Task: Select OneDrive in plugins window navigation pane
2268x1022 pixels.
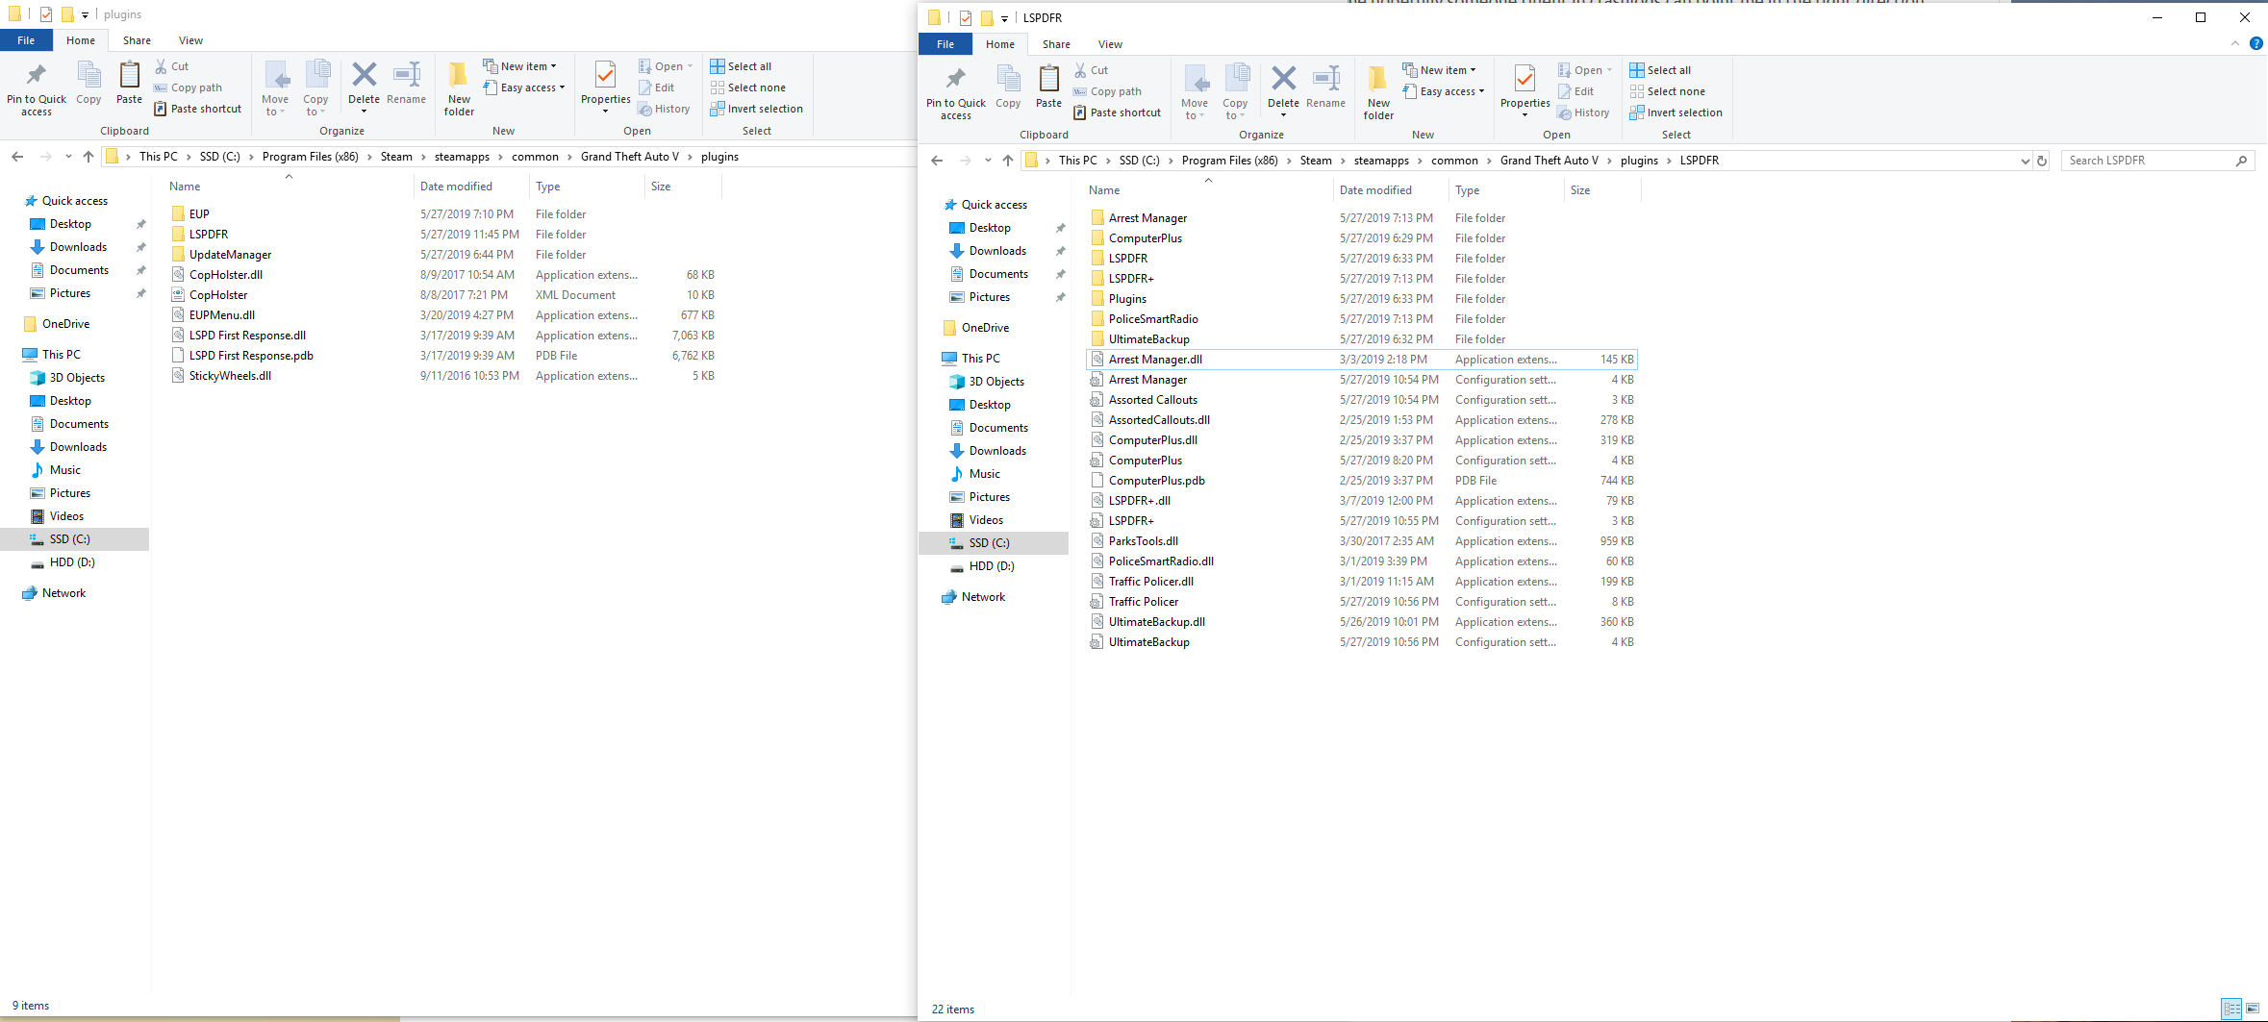Action: click(65, 324)
